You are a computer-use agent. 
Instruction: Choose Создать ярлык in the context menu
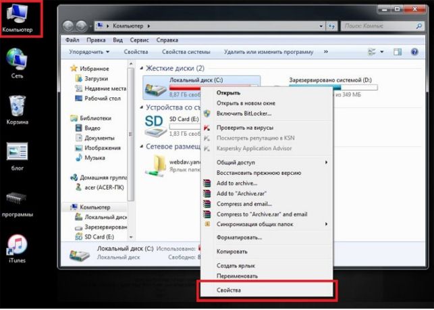[267, 265]
